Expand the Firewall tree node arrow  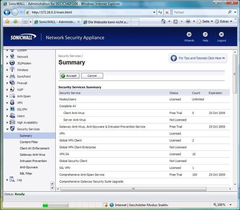[x=7, y=83]
